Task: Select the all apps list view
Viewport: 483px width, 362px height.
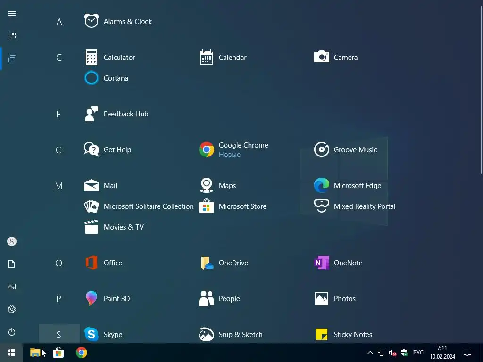Action: (12, 58)
